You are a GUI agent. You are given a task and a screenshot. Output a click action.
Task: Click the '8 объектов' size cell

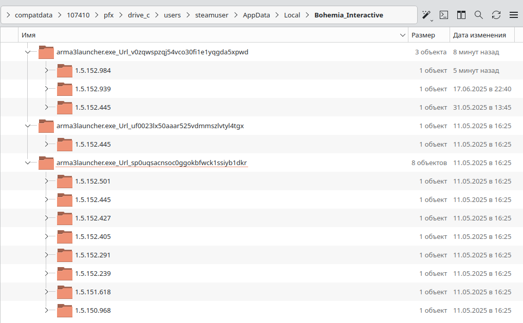(429, 163)
